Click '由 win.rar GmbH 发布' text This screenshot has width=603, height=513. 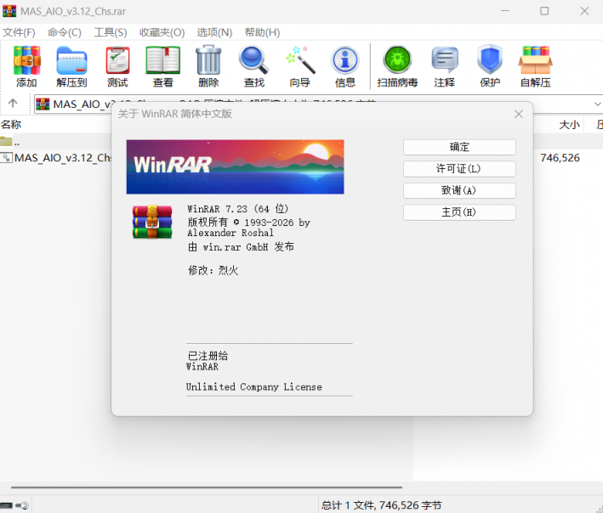(241, 247)
